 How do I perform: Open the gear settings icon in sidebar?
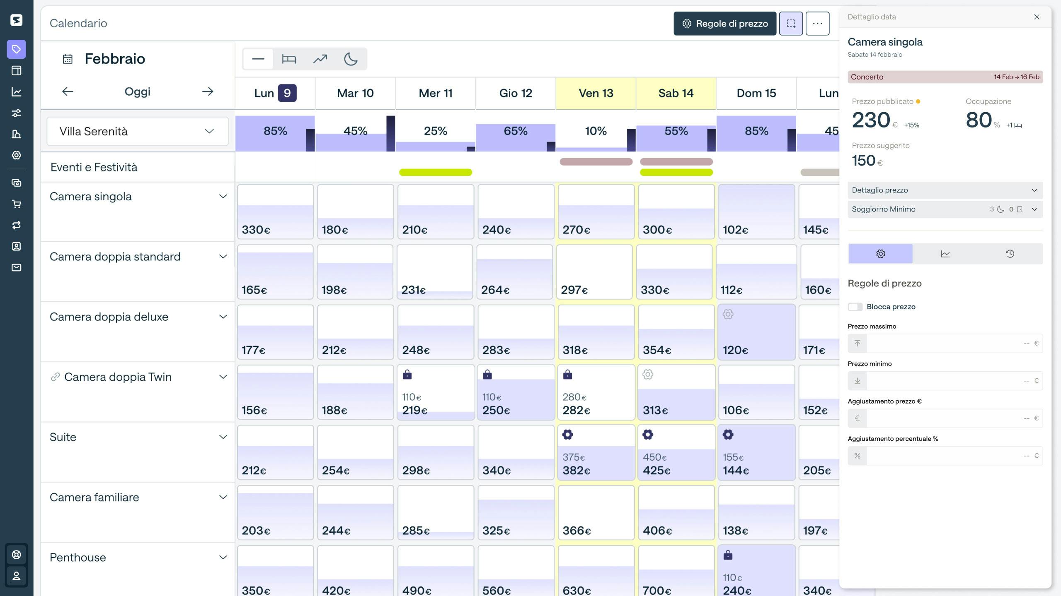point(16,155)
